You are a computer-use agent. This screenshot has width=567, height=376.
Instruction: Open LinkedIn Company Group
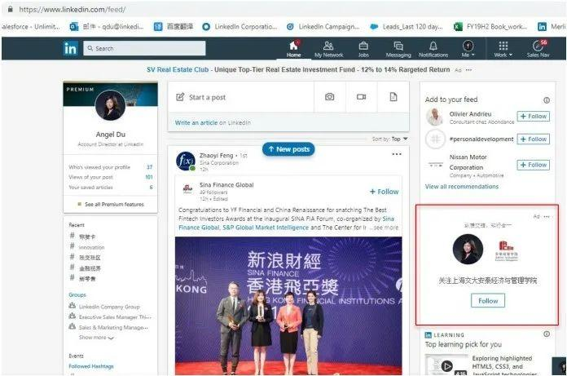click(109, 307)
